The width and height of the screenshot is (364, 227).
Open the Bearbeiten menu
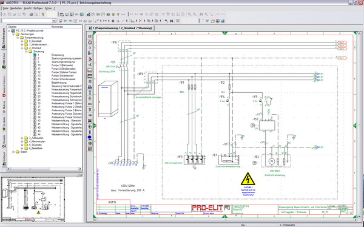16,8
